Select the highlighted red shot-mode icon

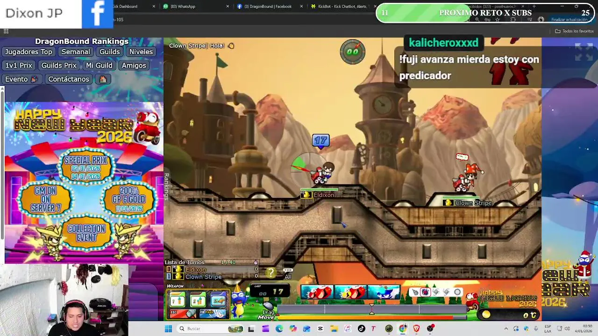[425, 292]
